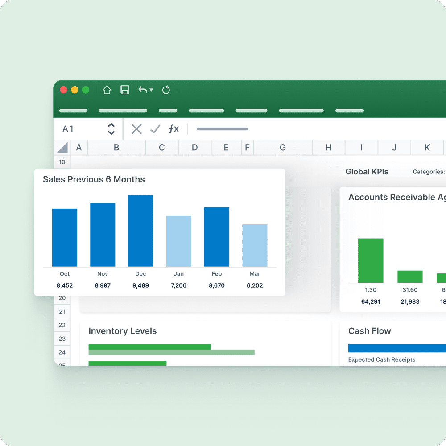
Task: Save the workbook using the Save icon
Action: pyautogui.click(x=124, y=90)
